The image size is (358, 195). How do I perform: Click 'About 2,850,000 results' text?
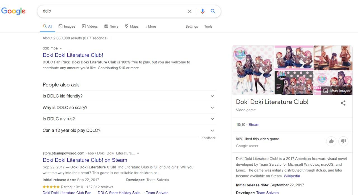point(62,38)
